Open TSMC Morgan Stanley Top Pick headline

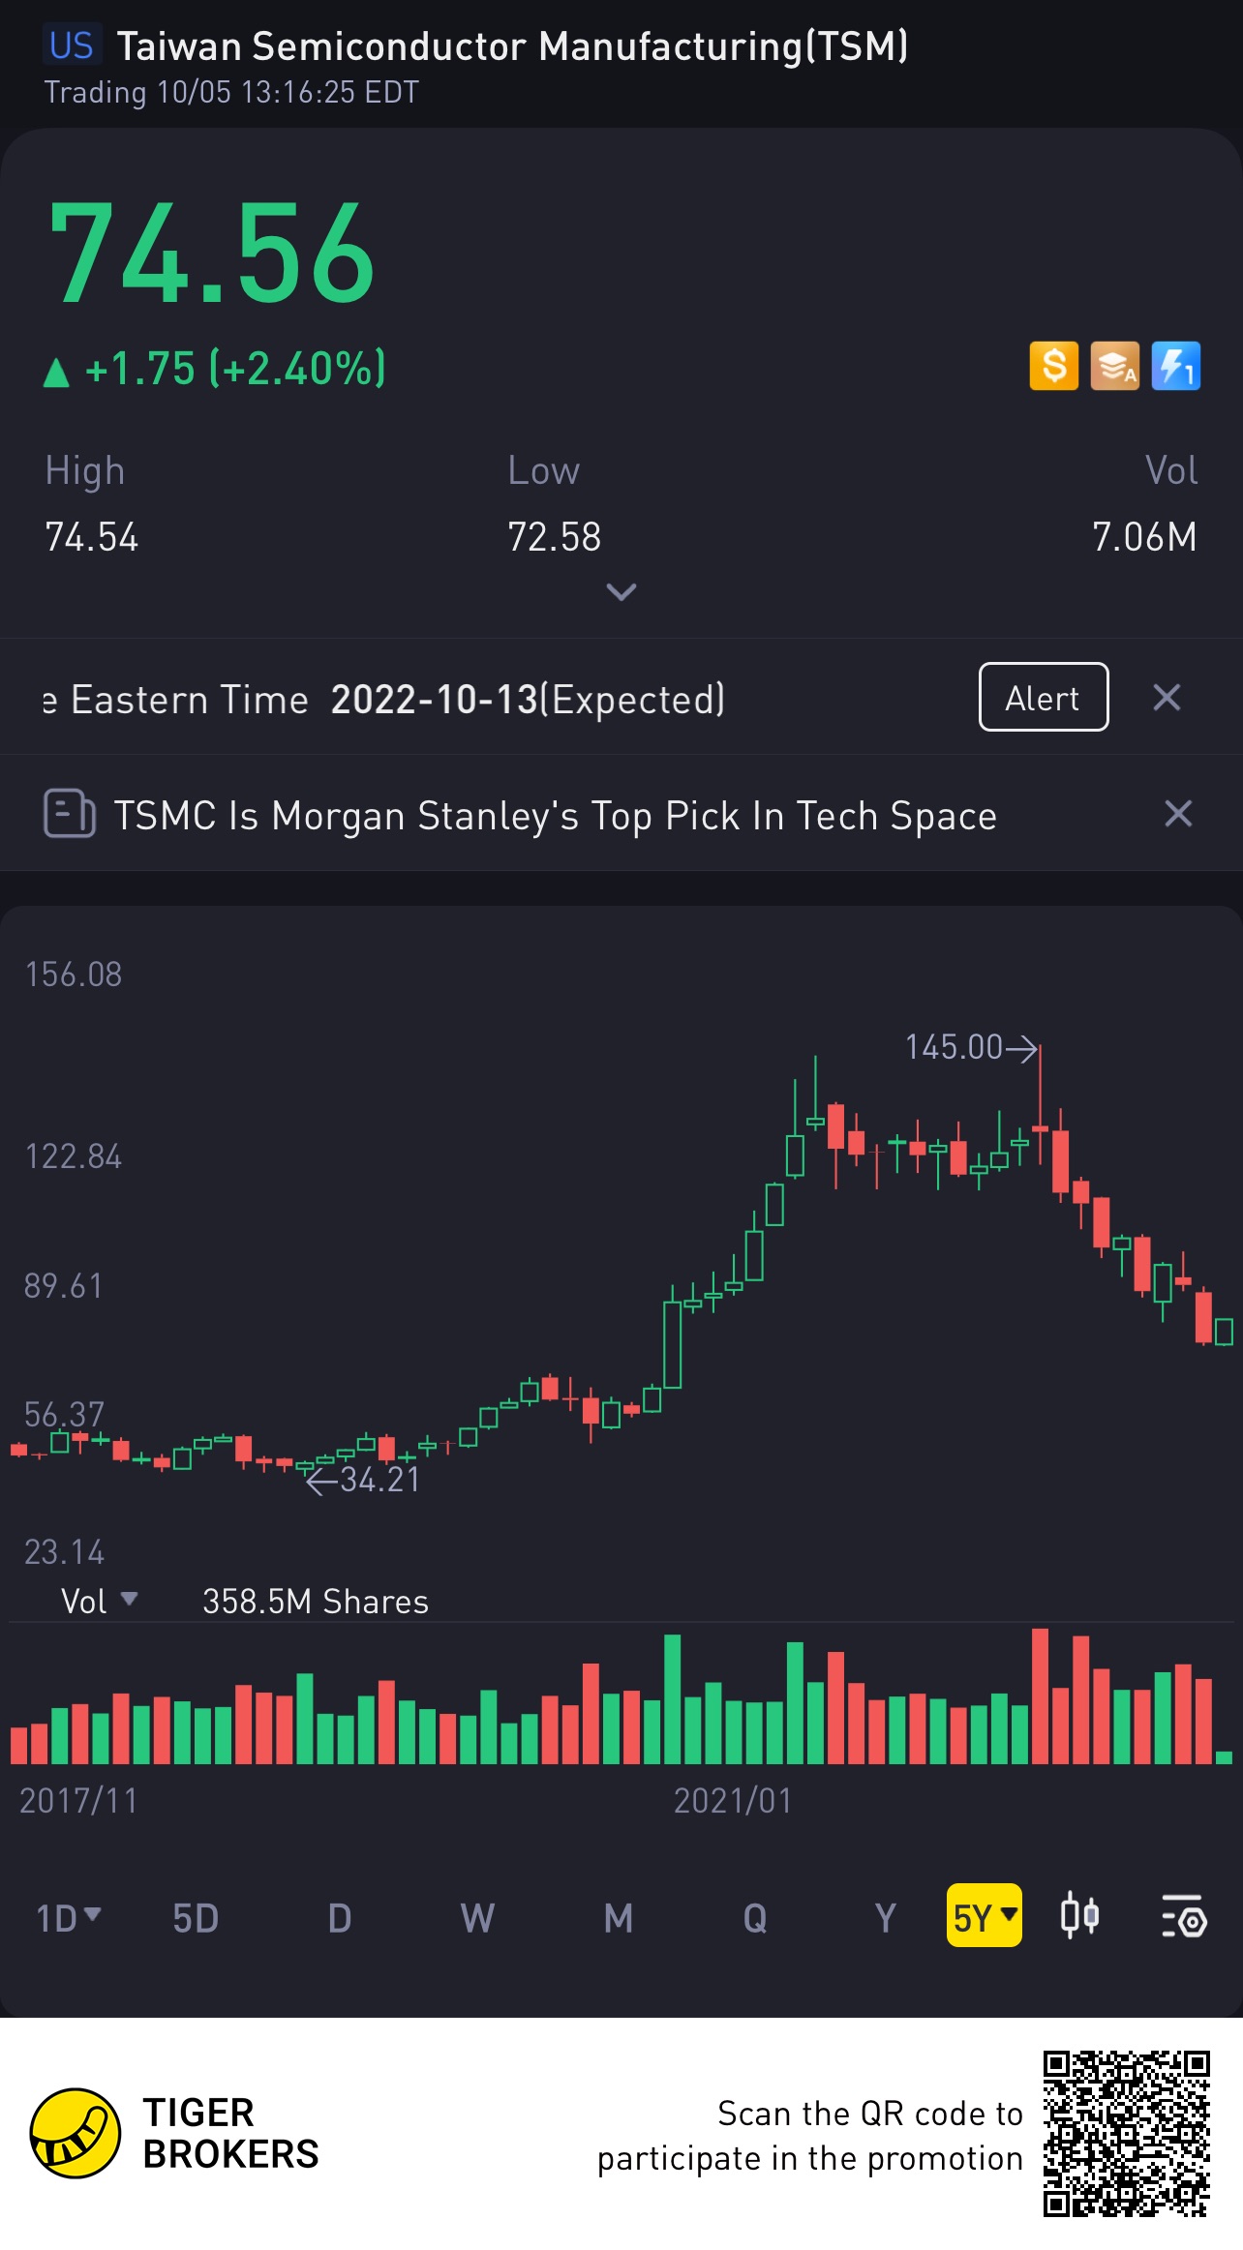[x=555, y=816]
